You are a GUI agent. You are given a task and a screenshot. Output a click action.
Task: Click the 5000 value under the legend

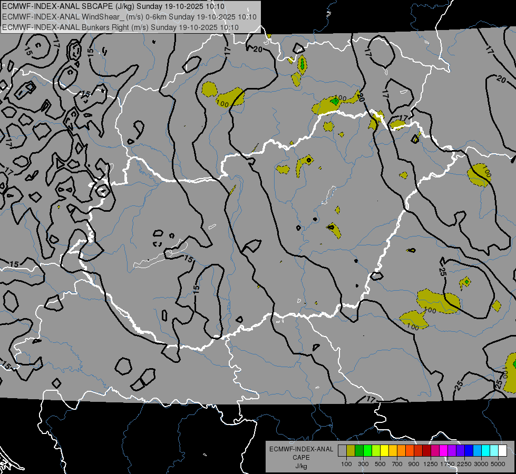(498, 464)
